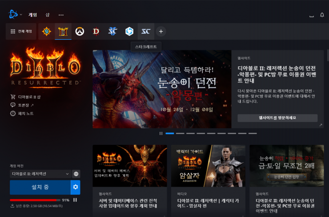The image size is (329, 217).
Task: Click the 스타크래프트 tooltip label
Action: tap(146, 47)
